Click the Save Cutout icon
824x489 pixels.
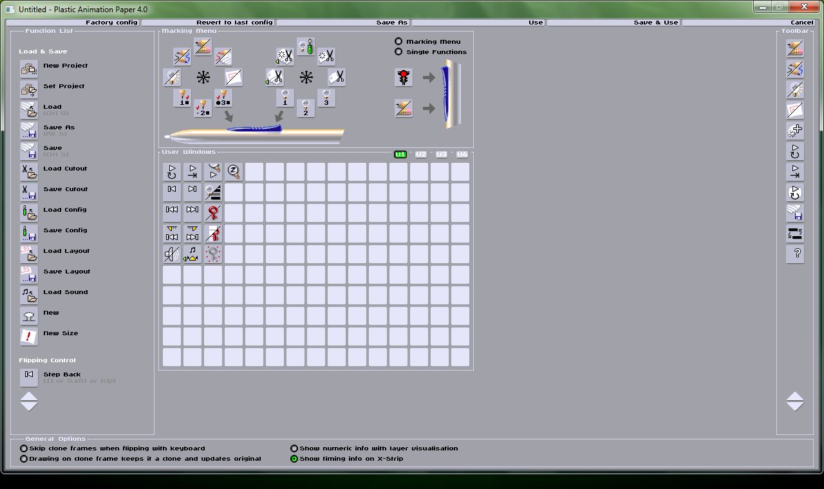click(x=29, y=192)
